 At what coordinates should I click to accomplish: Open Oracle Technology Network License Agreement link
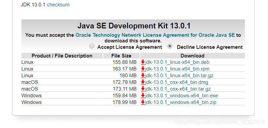pos(155,35)
